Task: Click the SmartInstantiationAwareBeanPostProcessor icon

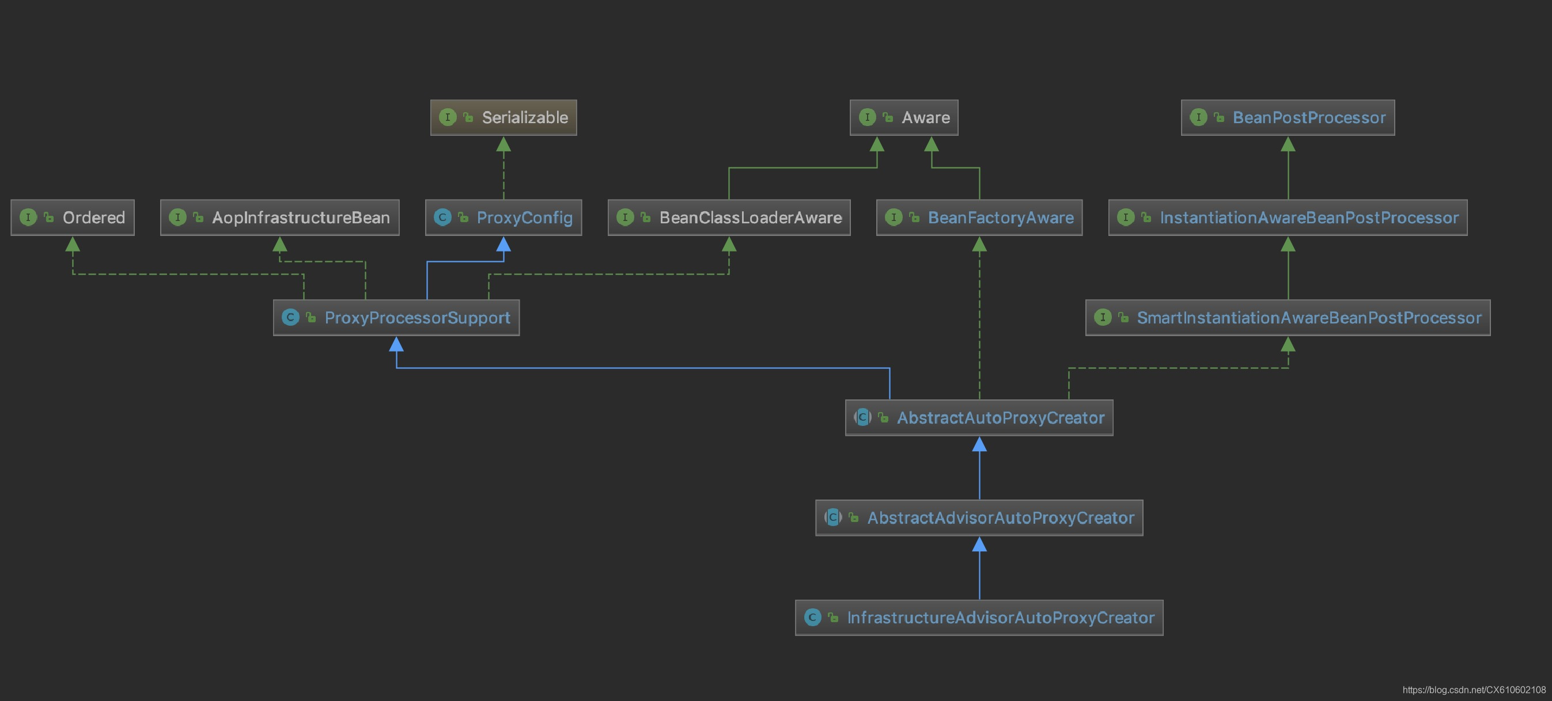Action: point(1104,317)
